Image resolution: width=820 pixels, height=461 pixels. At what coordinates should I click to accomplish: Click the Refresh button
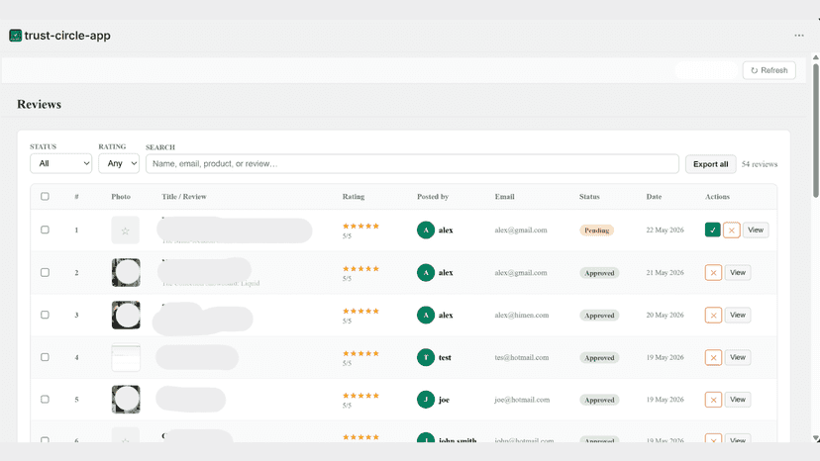769,70
